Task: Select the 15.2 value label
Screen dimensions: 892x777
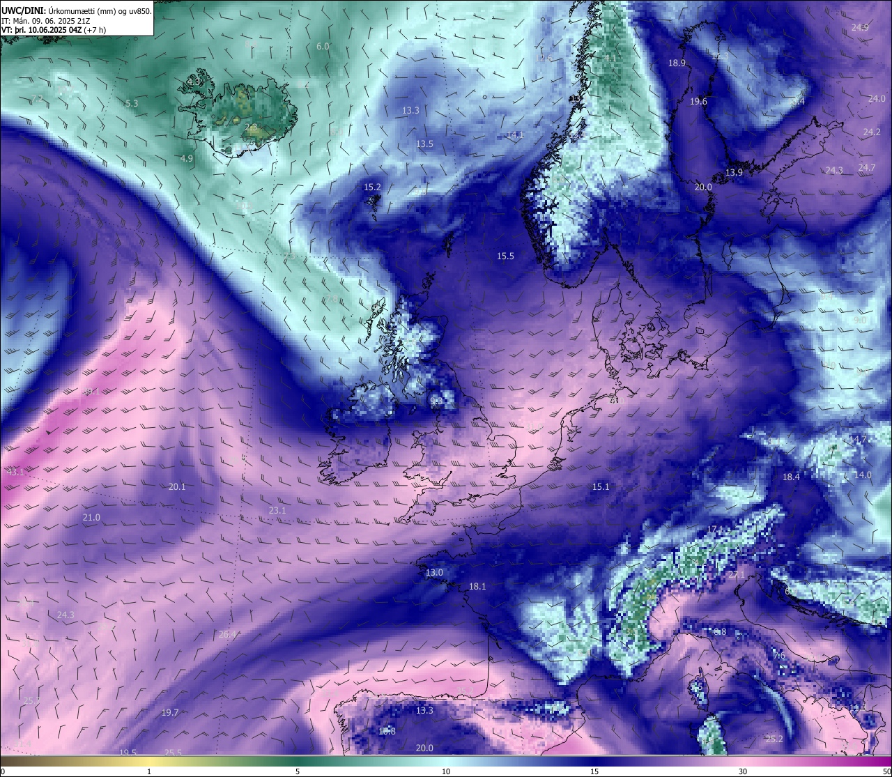Action: pos(373,187)
